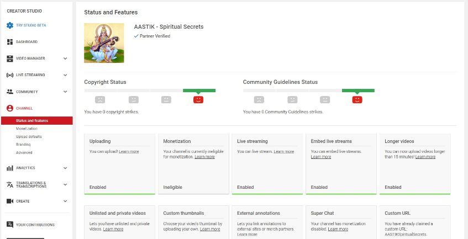
Task: Click the red smiley under Copyright Status
Action: [198, 99]
